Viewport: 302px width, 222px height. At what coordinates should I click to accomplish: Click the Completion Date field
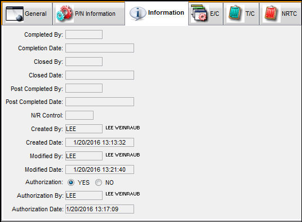click(100, 48)
